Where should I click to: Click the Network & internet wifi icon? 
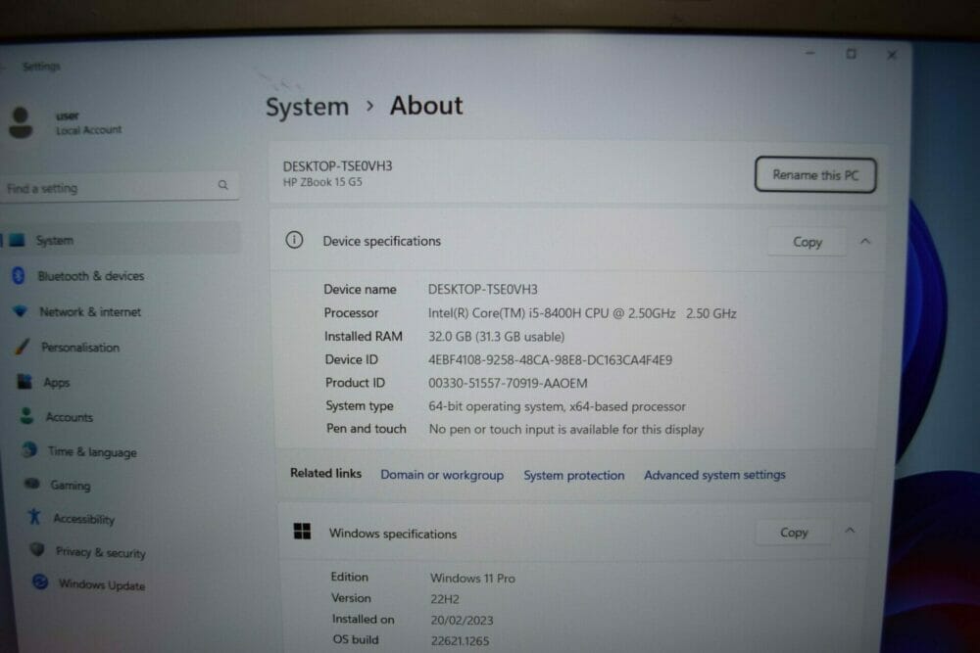pos(21,311)
